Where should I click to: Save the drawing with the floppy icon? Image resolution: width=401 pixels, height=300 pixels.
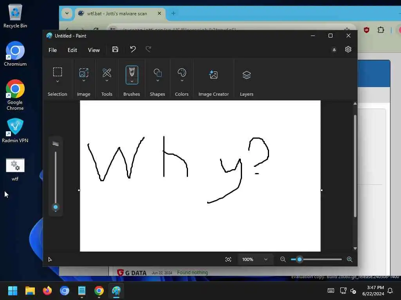(x=115, y=49)
